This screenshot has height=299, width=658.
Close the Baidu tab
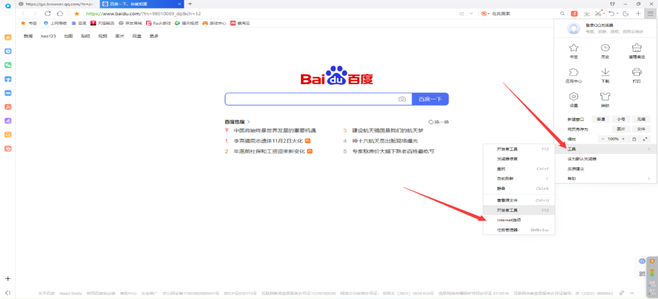click(x=180, y=3)
